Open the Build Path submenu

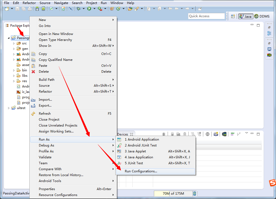click(74, 80)
